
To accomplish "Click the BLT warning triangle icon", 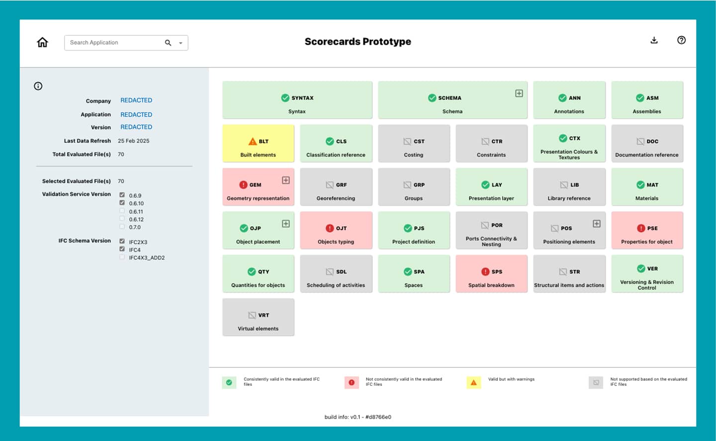I will [253, 141].
